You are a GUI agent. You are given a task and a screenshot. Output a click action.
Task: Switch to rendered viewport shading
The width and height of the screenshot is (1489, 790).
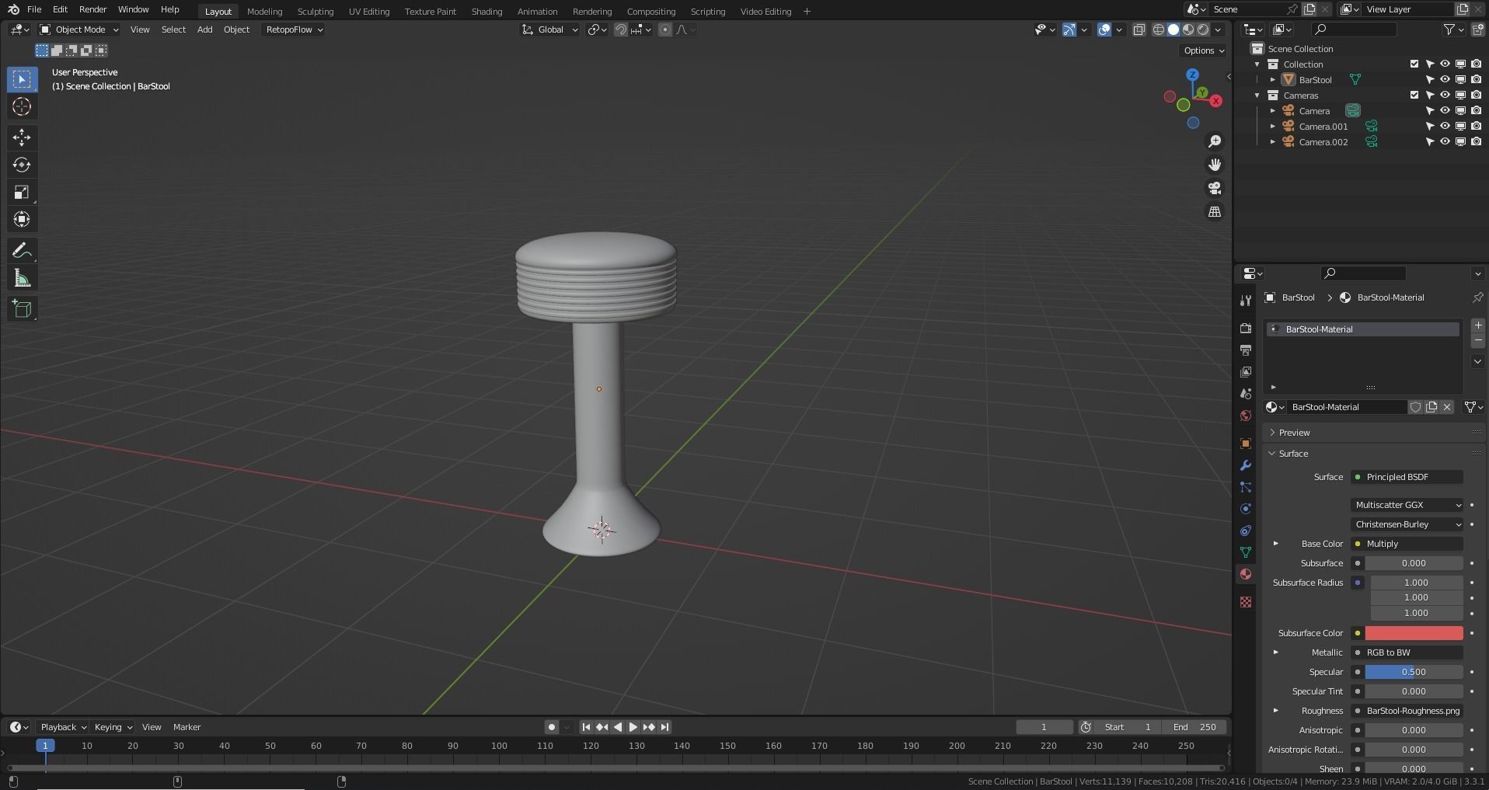[1203, 30]
